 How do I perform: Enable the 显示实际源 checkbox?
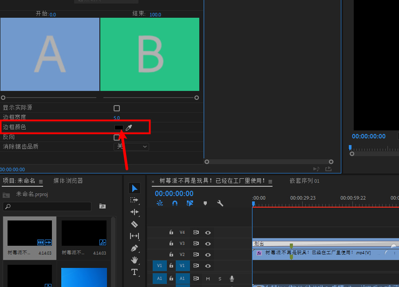coord(117,108)
